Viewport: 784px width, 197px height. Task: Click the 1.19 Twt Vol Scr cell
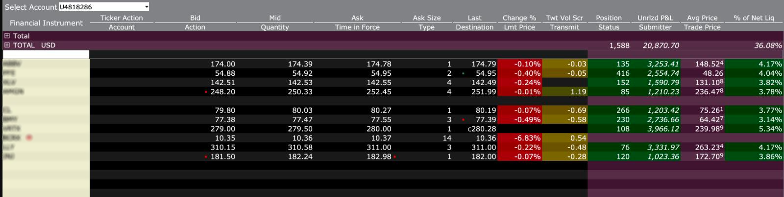pos(565,92)
